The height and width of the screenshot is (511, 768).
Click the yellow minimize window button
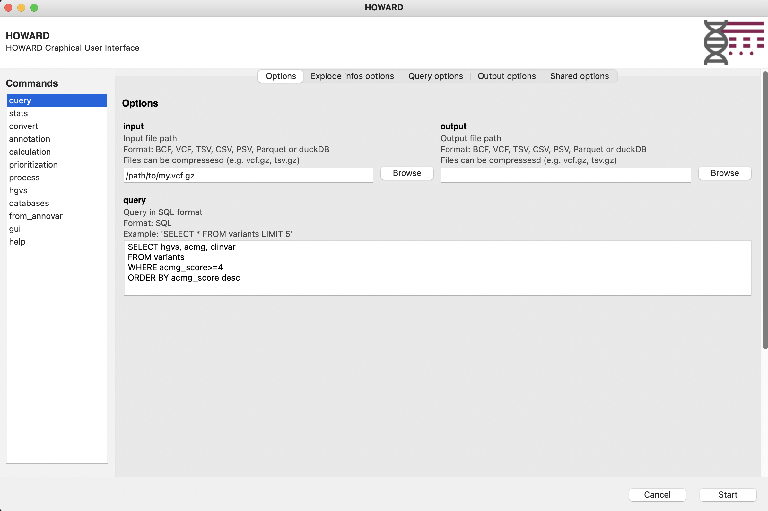[x=21, y=7]
